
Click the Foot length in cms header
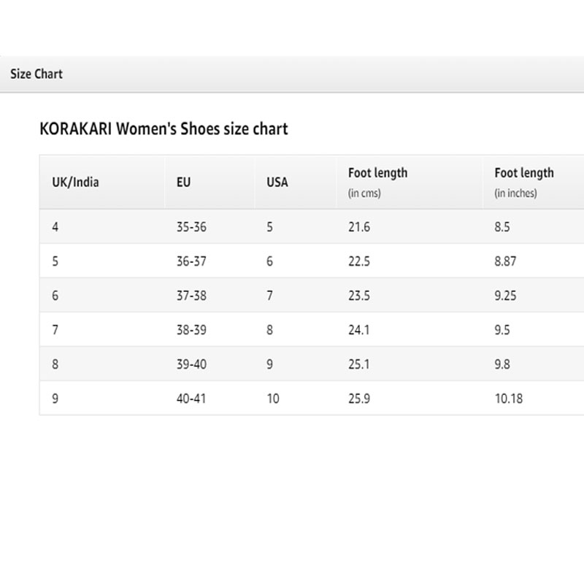point(377,182)
